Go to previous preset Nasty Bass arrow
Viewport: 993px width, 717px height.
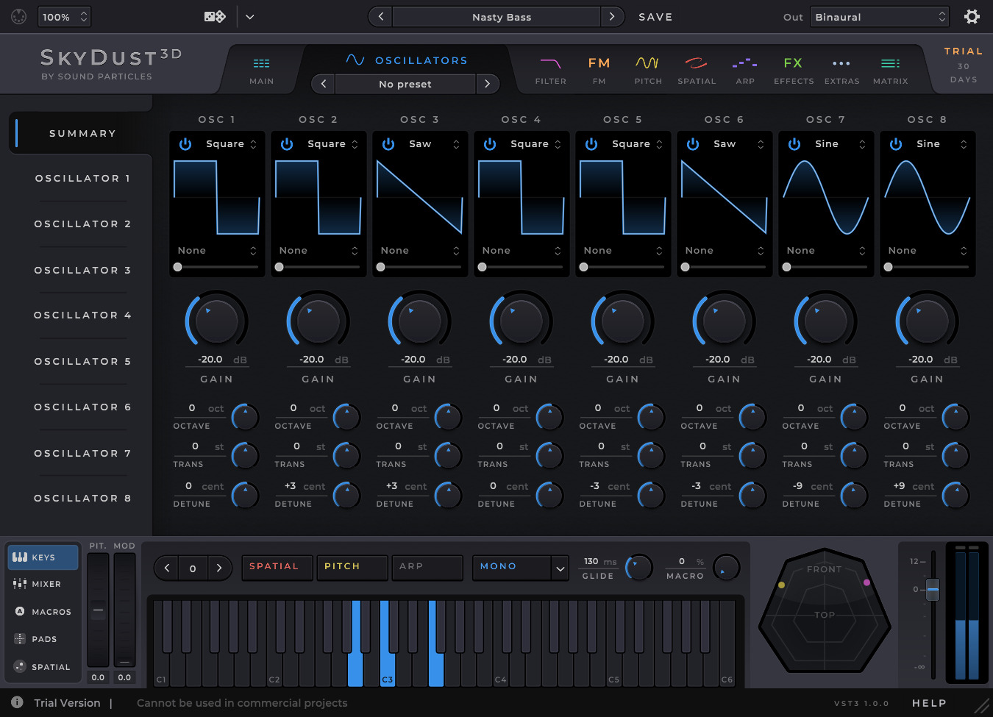(380, 16)
